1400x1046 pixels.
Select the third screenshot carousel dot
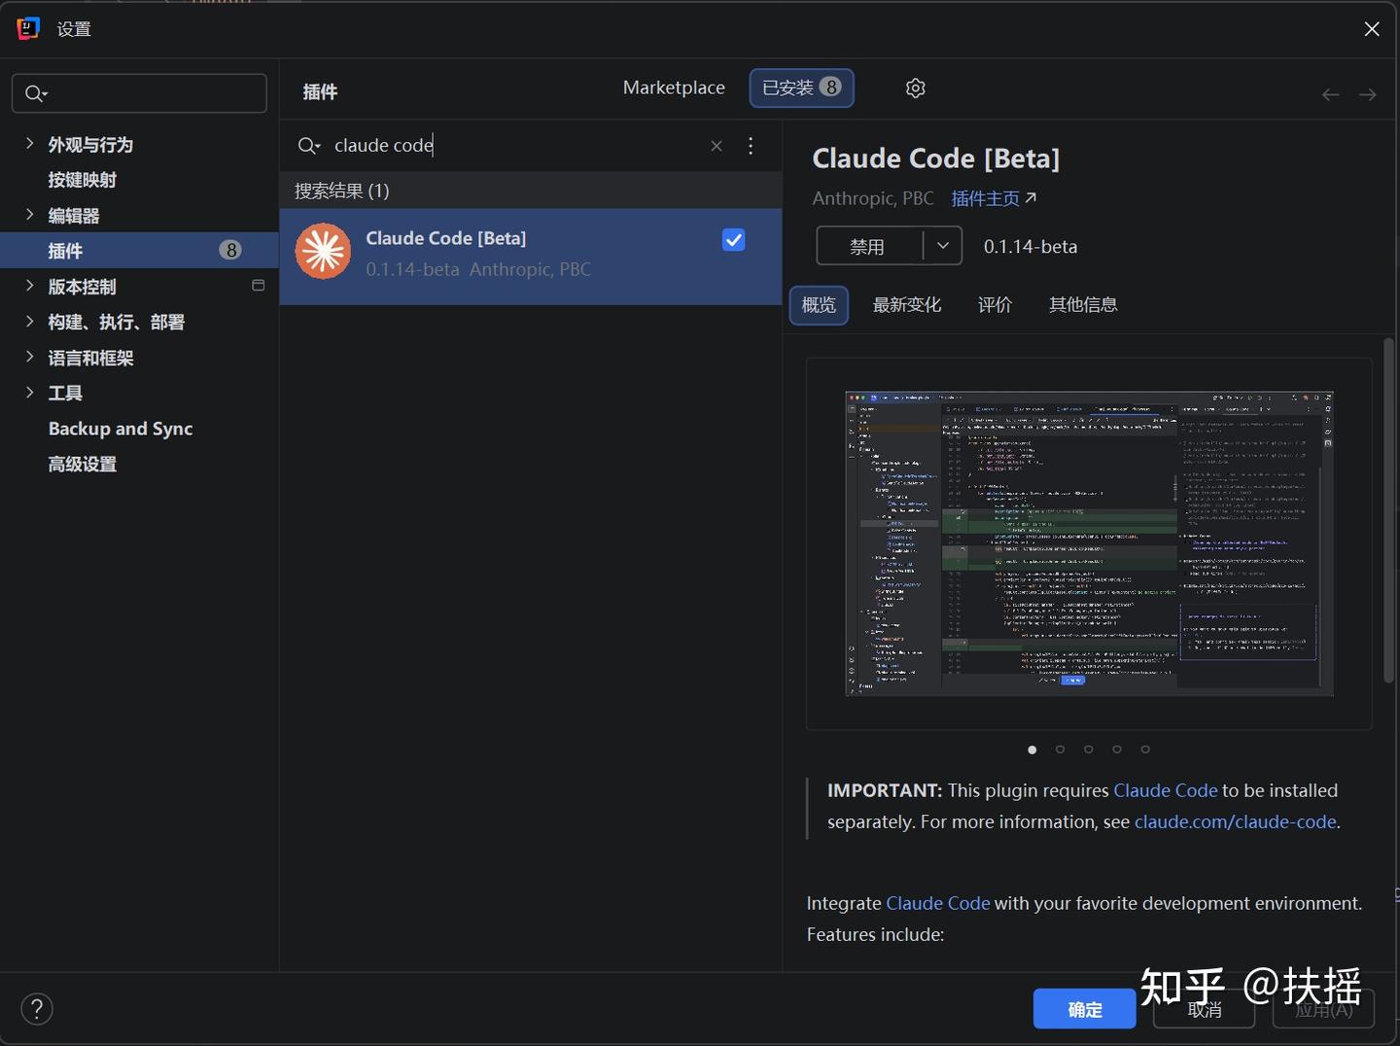(1089, 750)
